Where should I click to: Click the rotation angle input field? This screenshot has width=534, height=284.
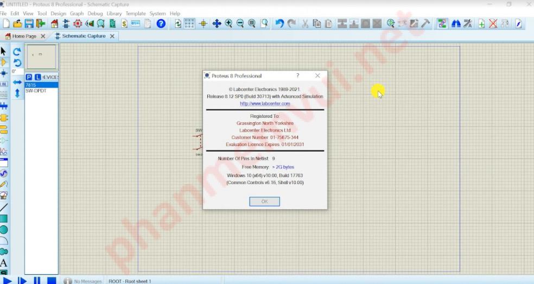pos(16,72)
